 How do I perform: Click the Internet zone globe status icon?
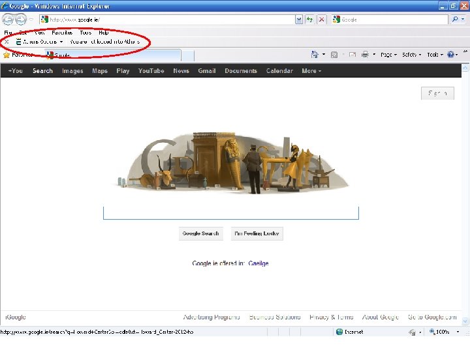(339, 332)
